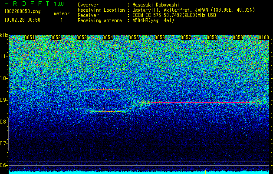
Task: Click the 0055 time marker
Action: coord(134,37)
